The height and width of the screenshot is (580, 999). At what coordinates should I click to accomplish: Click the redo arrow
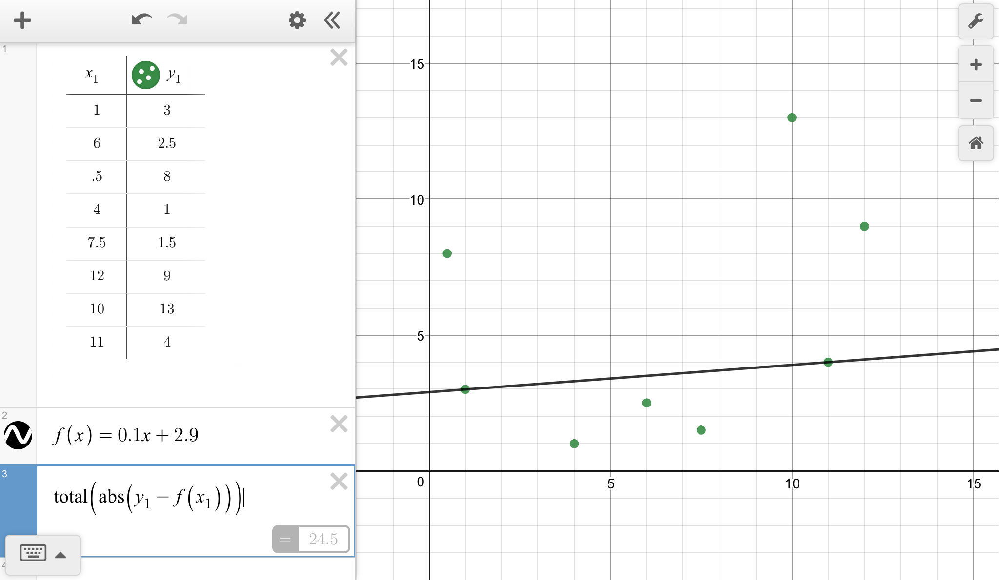click(x=177, y=20)
